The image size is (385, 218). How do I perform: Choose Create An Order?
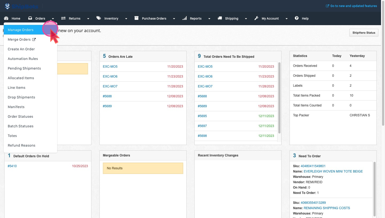30,49
